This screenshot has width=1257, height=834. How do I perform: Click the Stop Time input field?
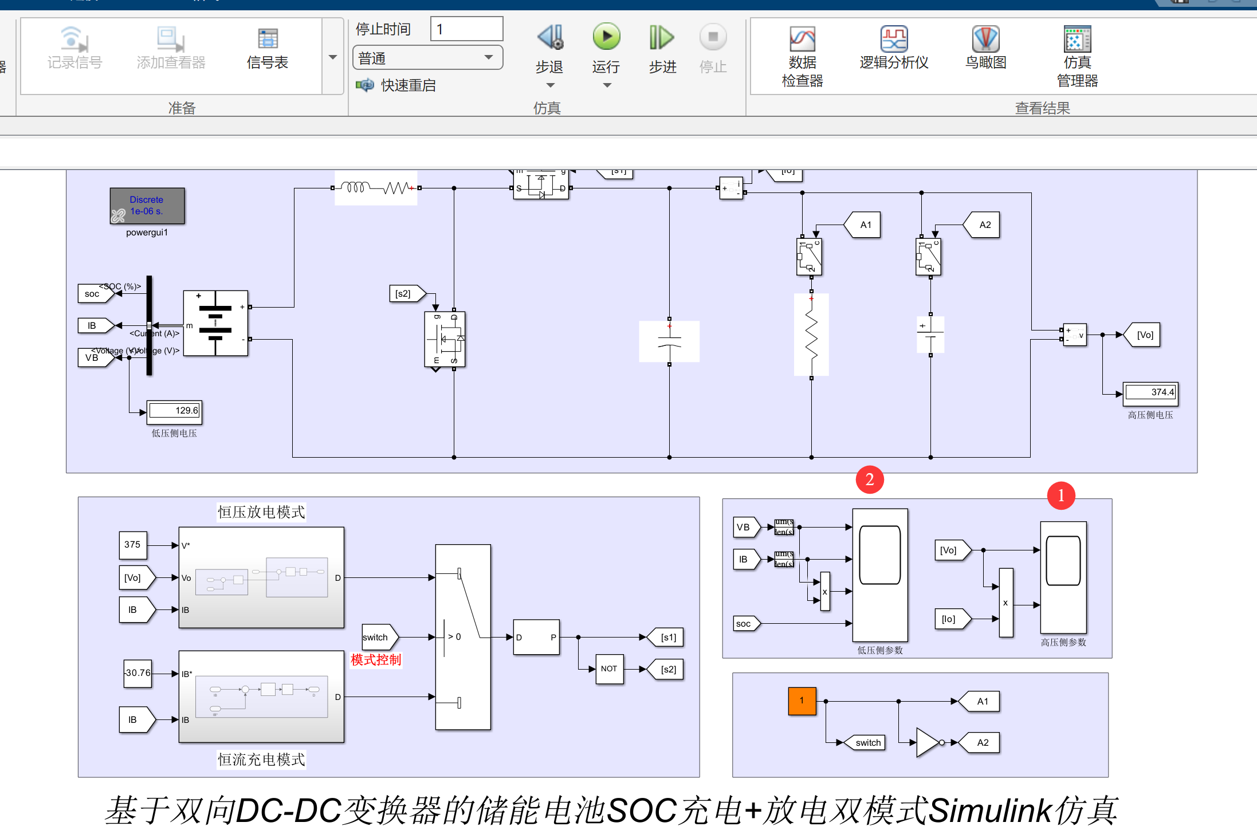coord(466,29)
